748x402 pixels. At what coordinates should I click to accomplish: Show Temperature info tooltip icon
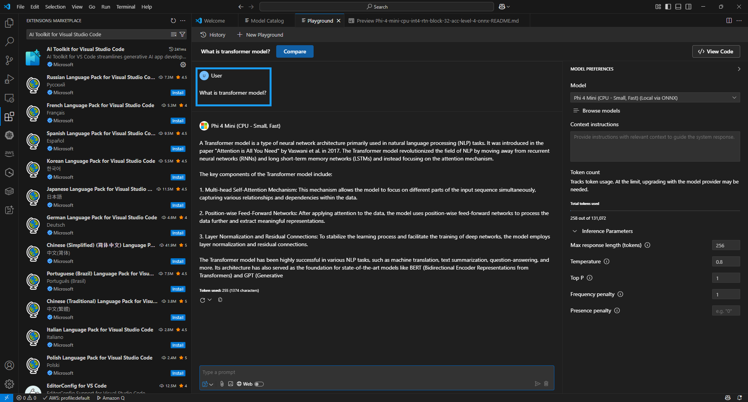point(607,261)
